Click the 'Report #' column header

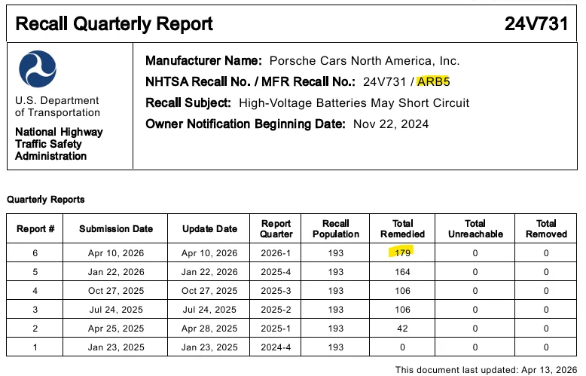pos(35,229)
